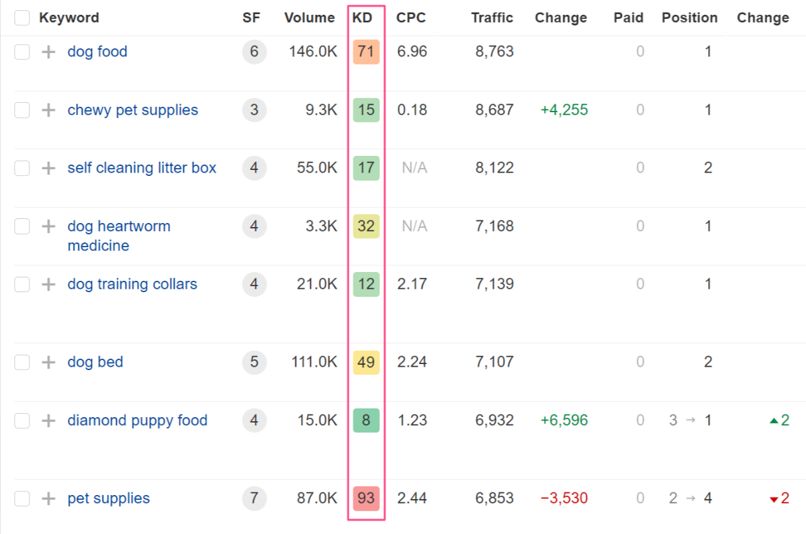Sort by the Volume column header
The height and width of the screenshot is (534, 806).
click(x=309, y=18)
